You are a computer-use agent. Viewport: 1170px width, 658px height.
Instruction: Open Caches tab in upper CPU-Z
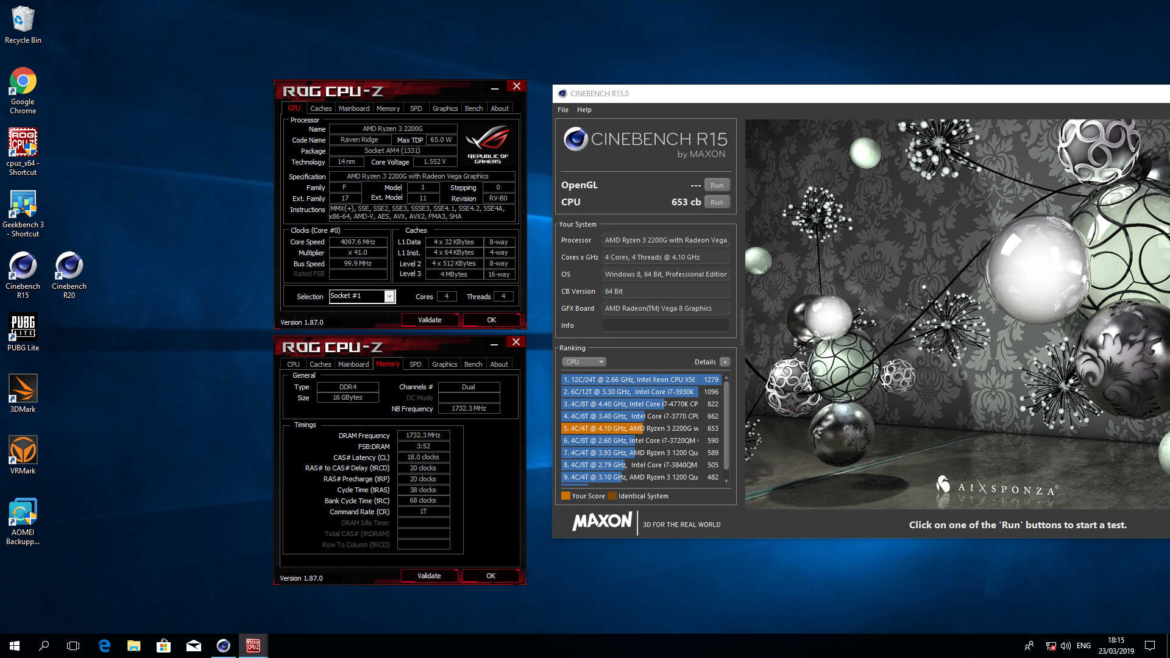pyautogui.click(x=321, y=108)
